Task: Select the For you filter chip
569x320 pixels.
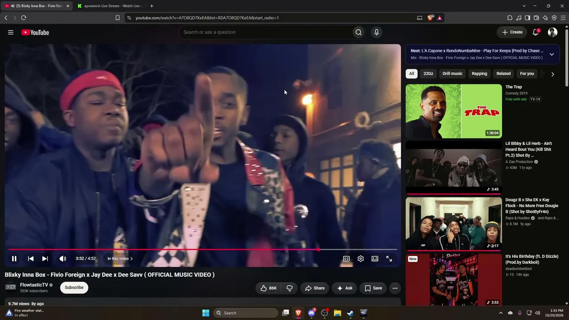Action: [527, 74]
